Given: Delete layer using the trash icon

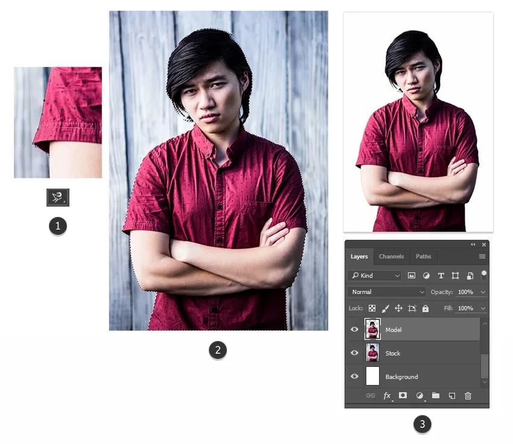Looking at the screenshot, I should pos(468,396).
